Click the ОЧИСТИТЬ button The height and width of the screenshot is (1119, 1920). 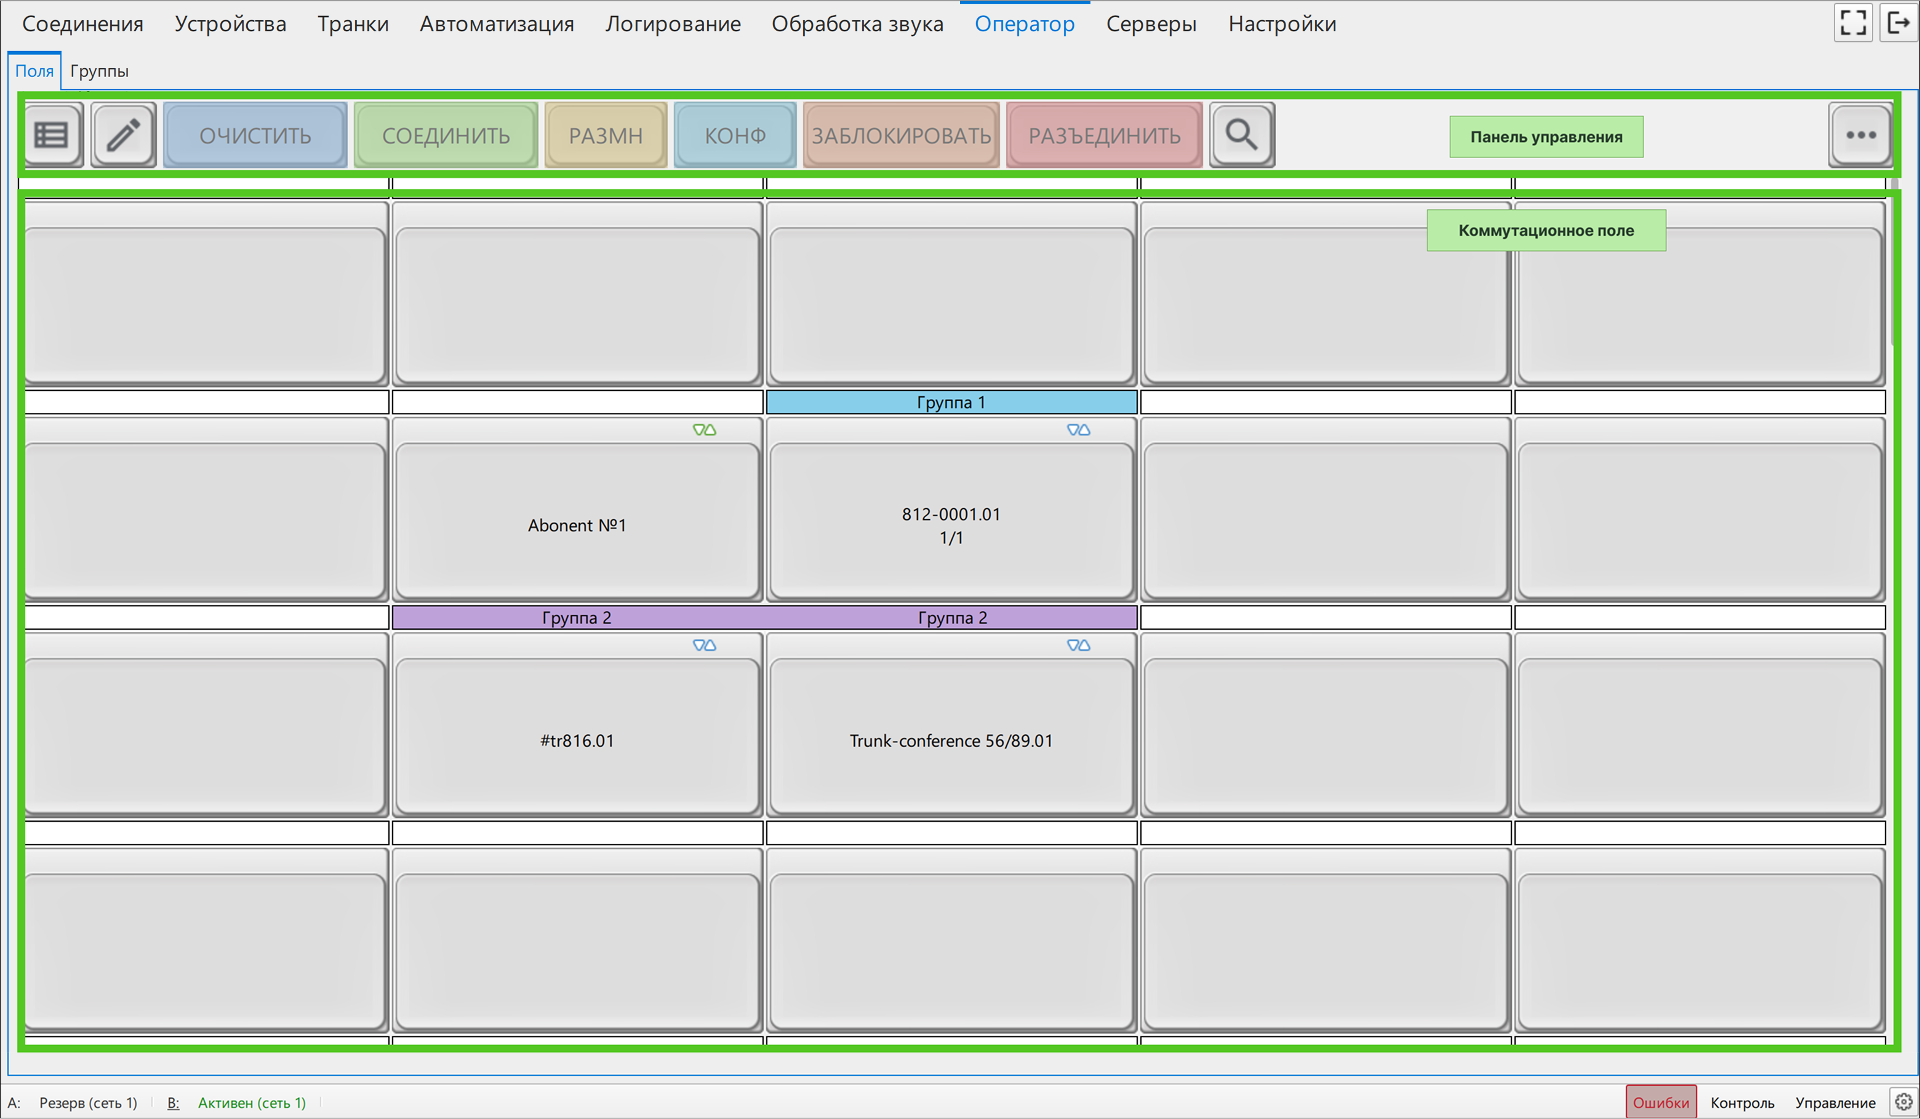(x=255, y=135)
